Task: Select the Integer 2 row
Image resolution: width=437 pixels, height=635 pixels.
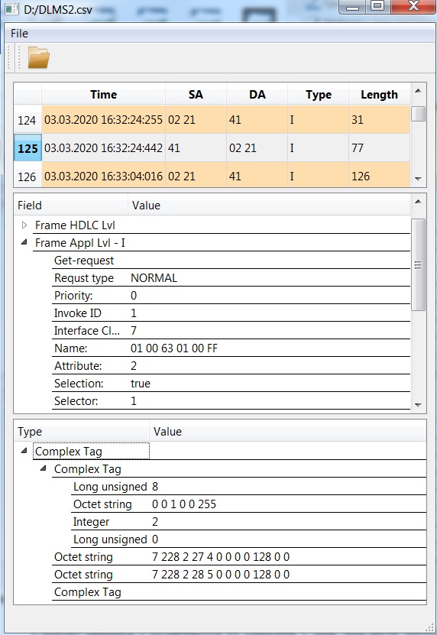Action: click(248, 522)
